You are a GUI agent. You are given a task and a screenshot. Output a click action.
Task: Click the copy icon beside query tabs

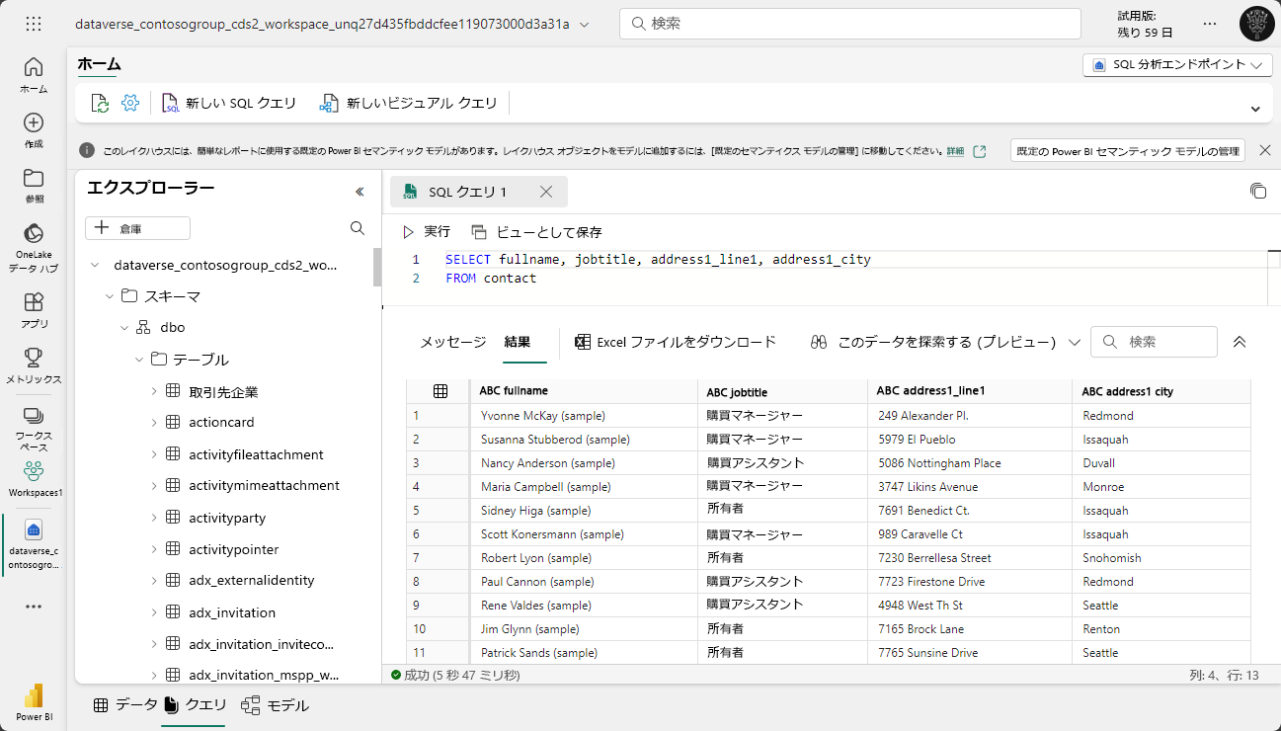(1257, 191)
